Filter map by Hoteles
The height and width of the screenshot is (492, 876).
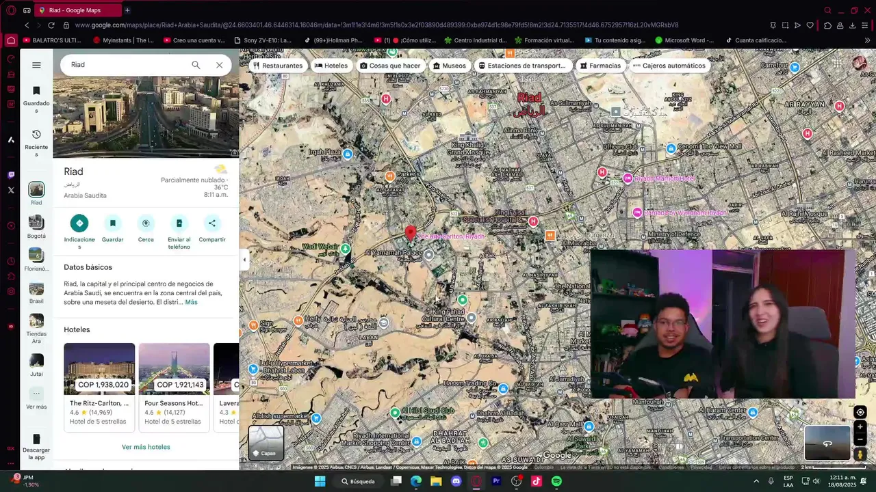click(x=331, y=66)
